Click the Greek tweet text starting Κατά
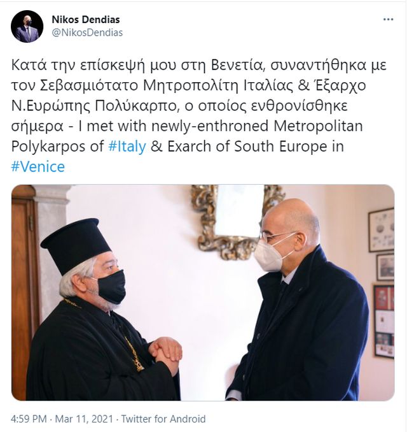Image resolution: width=407 pixels, height=432 pixels. pos(199,96)
